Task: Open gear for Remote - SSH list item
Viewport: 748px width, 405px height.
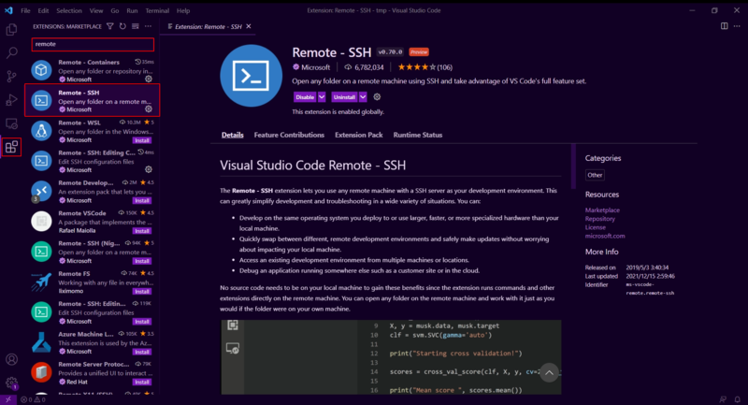Action: pos(149,109)
